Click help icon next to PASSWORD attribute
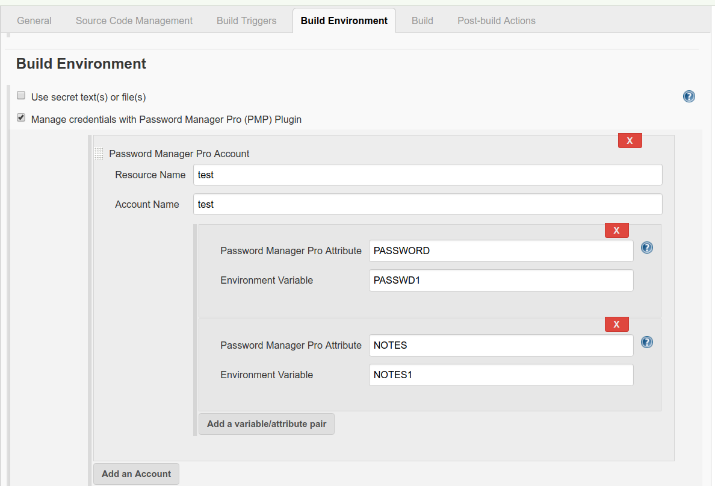This screenshot has height=486, width=715. 647,248
